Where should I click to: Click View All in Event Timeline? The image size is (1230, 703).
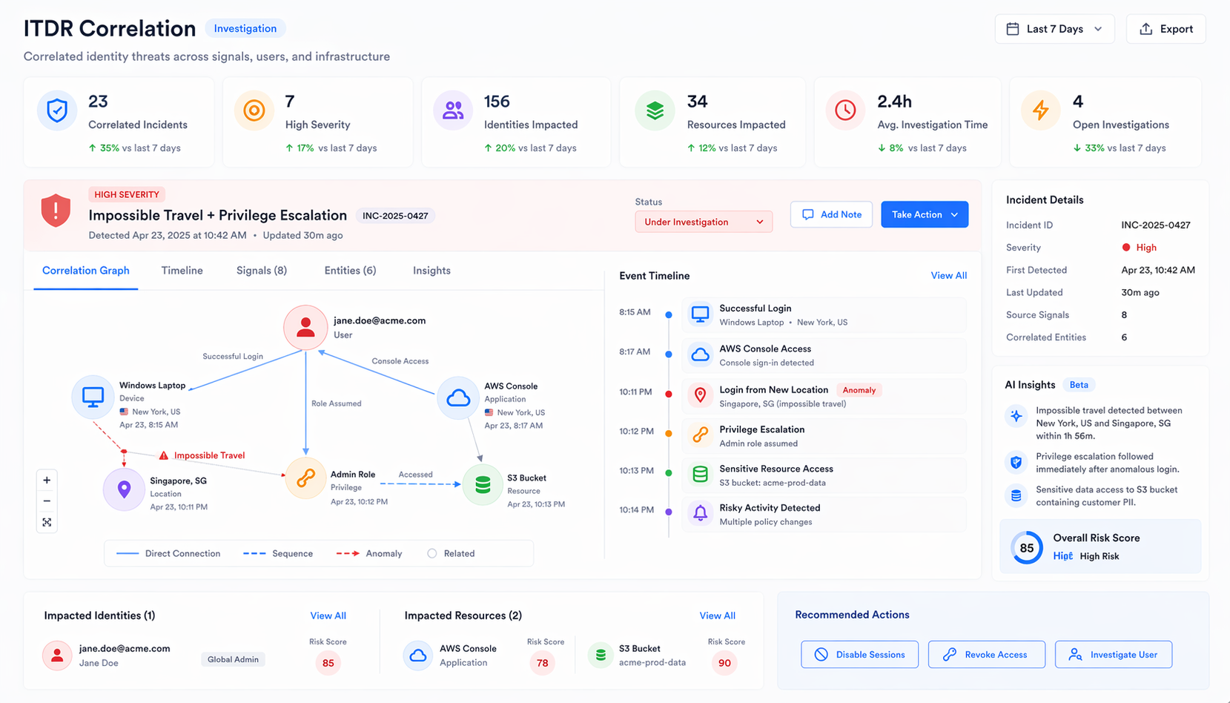pyautogui.click(x=948, y=276)
